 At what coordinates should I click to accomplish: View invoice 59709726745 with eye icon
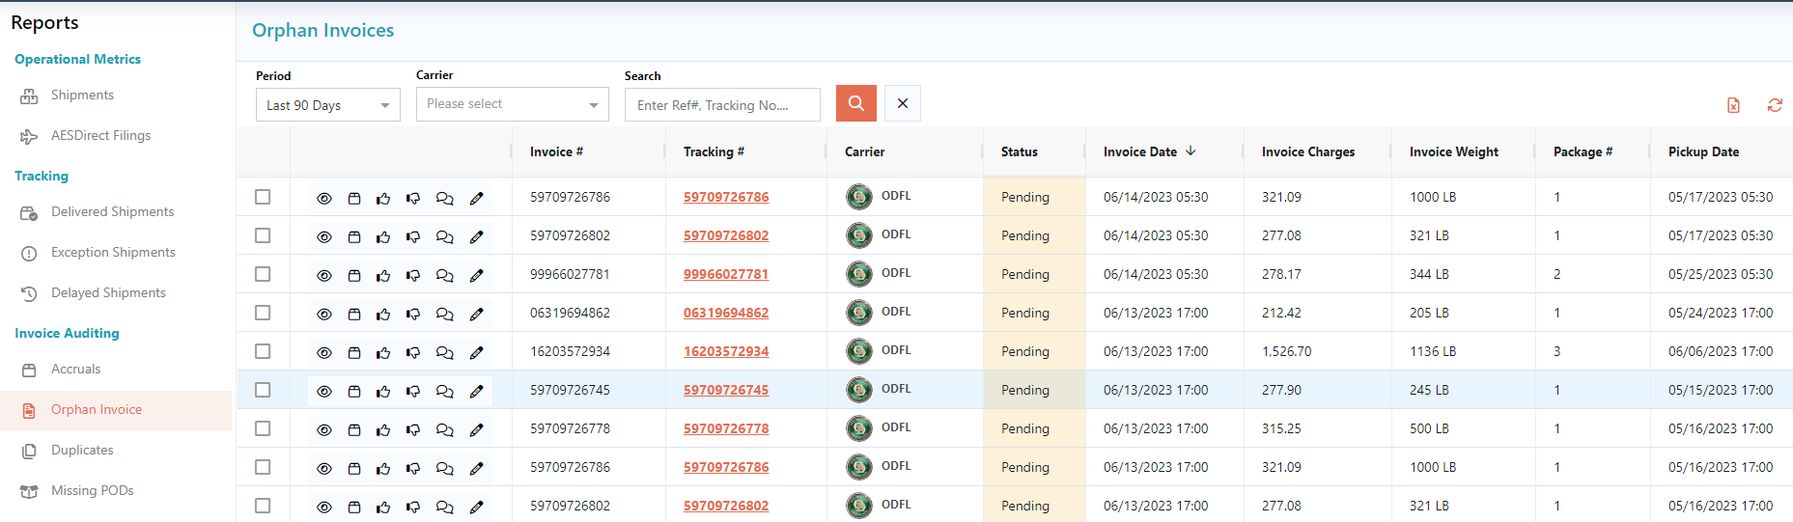(x=324, y=391)
